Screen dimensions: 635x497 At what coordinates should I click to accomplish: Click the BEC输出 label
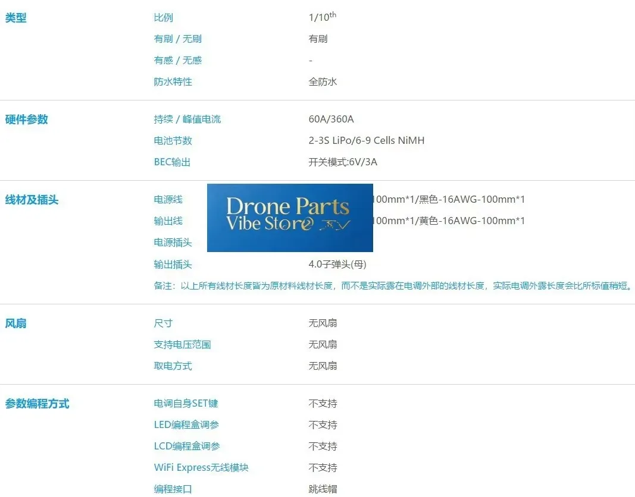(172, 162)
